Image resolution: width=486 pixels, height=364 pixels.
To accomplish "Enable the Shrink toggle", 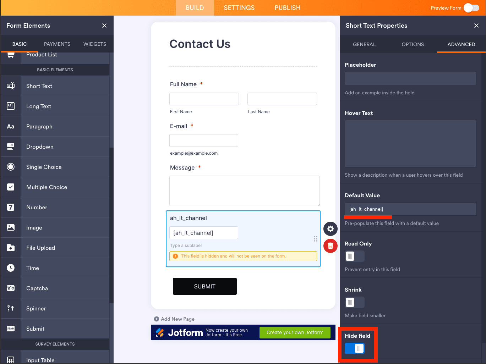I will click(354, 302).
